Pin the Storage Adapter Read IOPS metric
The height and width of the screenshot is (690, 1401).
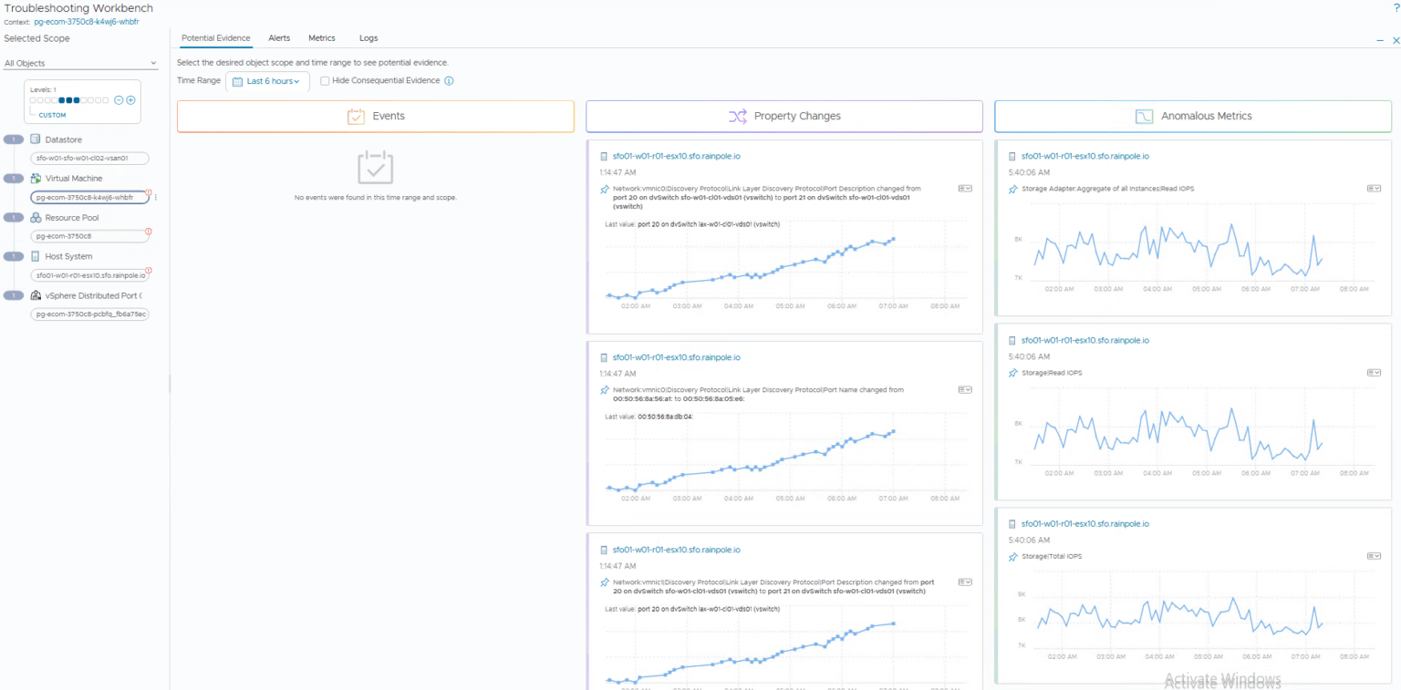tap(1012, 189)
